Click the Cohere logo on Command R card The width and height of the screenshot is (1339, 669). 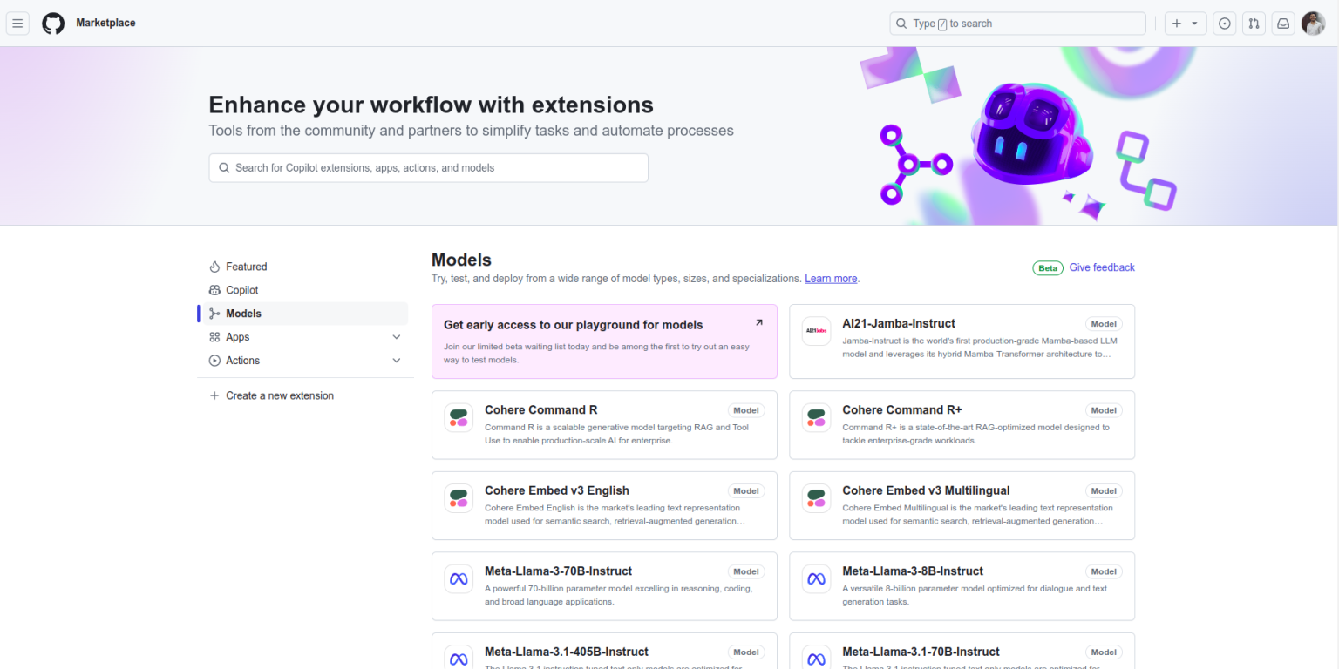458,417
